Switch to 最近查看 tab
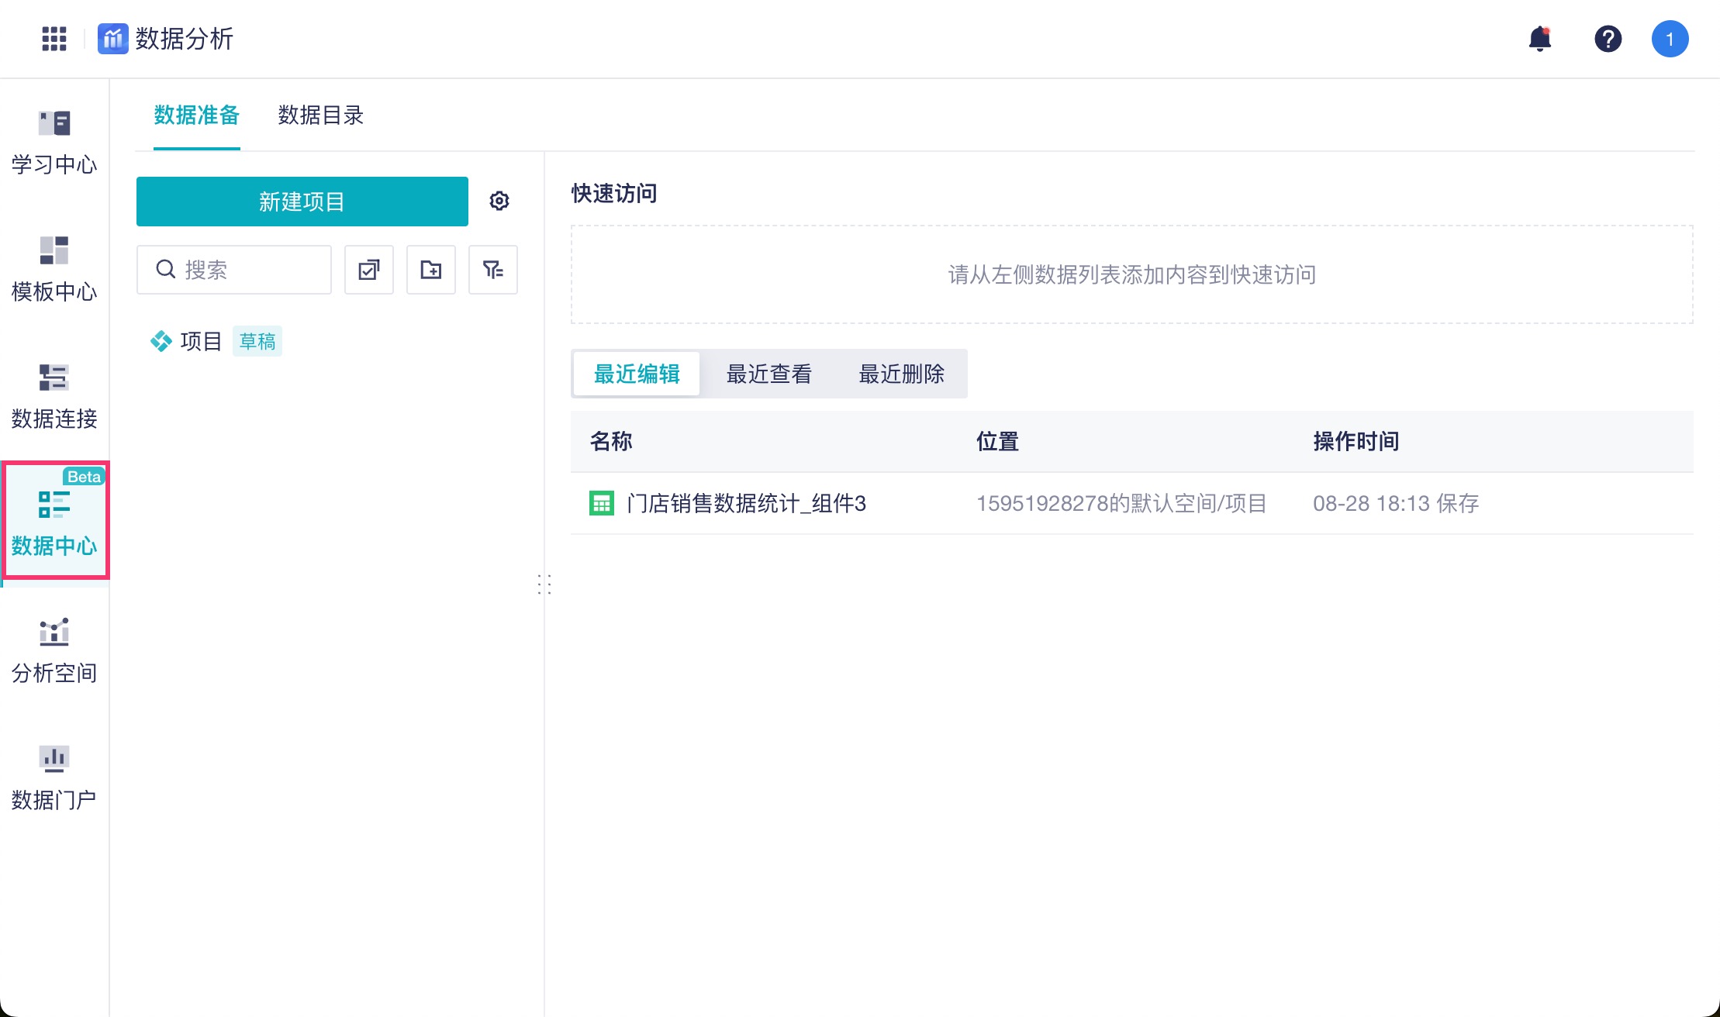 point(768,374)
